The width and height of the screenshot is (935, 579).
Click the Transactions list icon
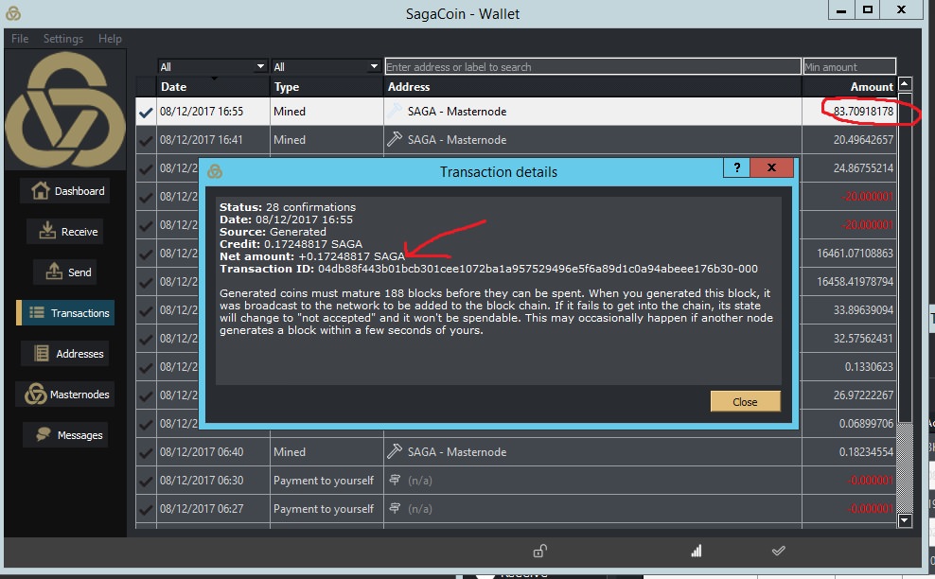[37, 312]
